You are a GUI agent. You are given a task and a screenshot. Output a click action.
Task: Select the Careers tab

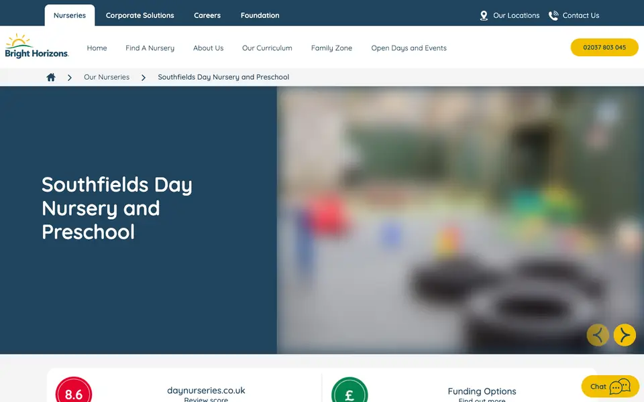[x=207, y=15]
